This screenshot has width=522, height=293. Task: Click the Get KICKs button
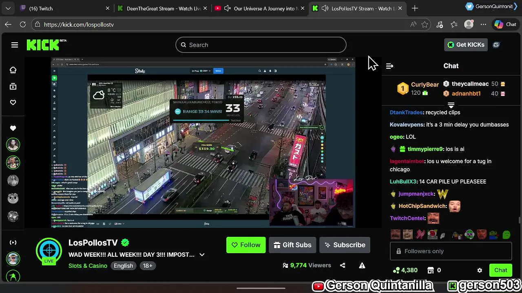tap(466, 45)
